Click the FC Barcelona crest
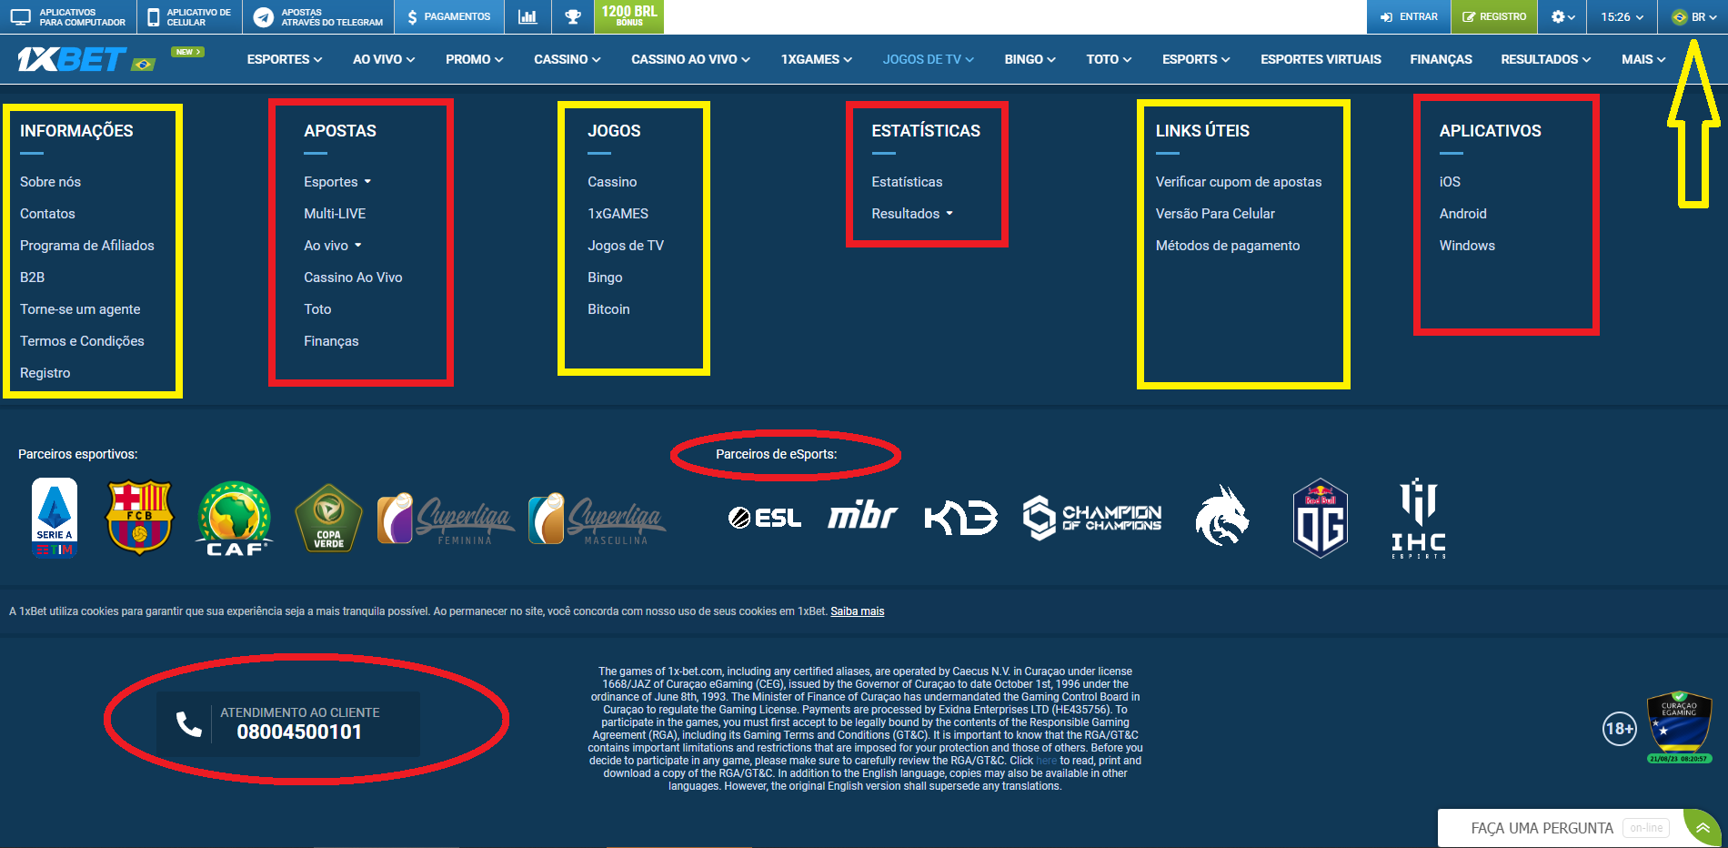Image resolution: width=1728 pixels, height=848 pixels. click(x=139, y=518)
